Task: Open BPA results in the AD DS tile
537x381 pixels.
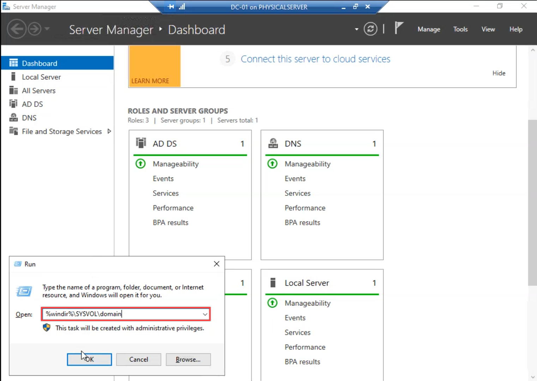Action: point(170,223)
